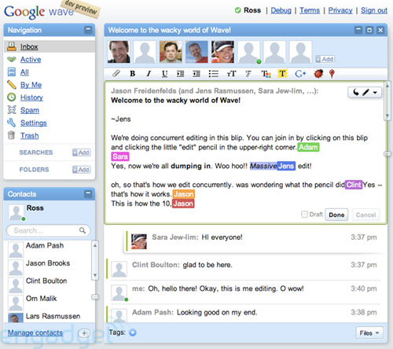Add a tag with the blue plus icon
Viewport: 393px width, 349px height.
coord(133,332)
